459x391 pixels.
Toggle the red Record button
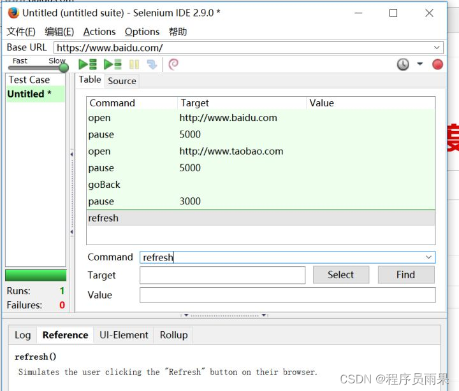tap(437, 64)
